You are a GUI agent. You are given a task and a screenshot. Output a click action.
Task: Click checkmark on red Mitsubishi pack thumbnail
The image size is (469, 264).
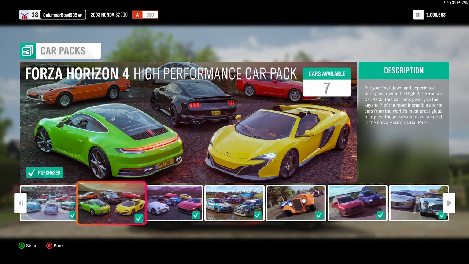[381, 215]
